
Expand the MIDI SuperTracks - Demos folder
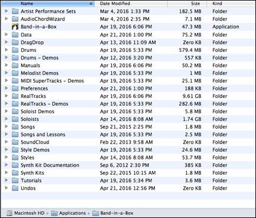click(x=7, y=80)
